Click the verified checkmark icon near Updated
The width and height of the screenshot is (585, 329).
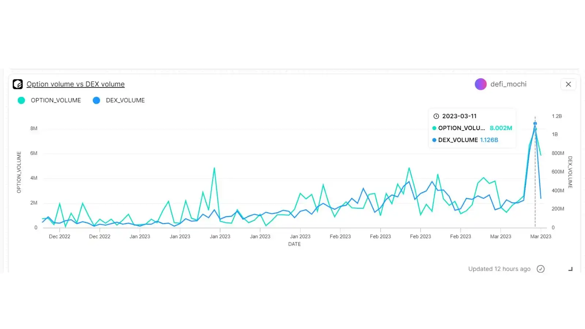tap(540, 269)
